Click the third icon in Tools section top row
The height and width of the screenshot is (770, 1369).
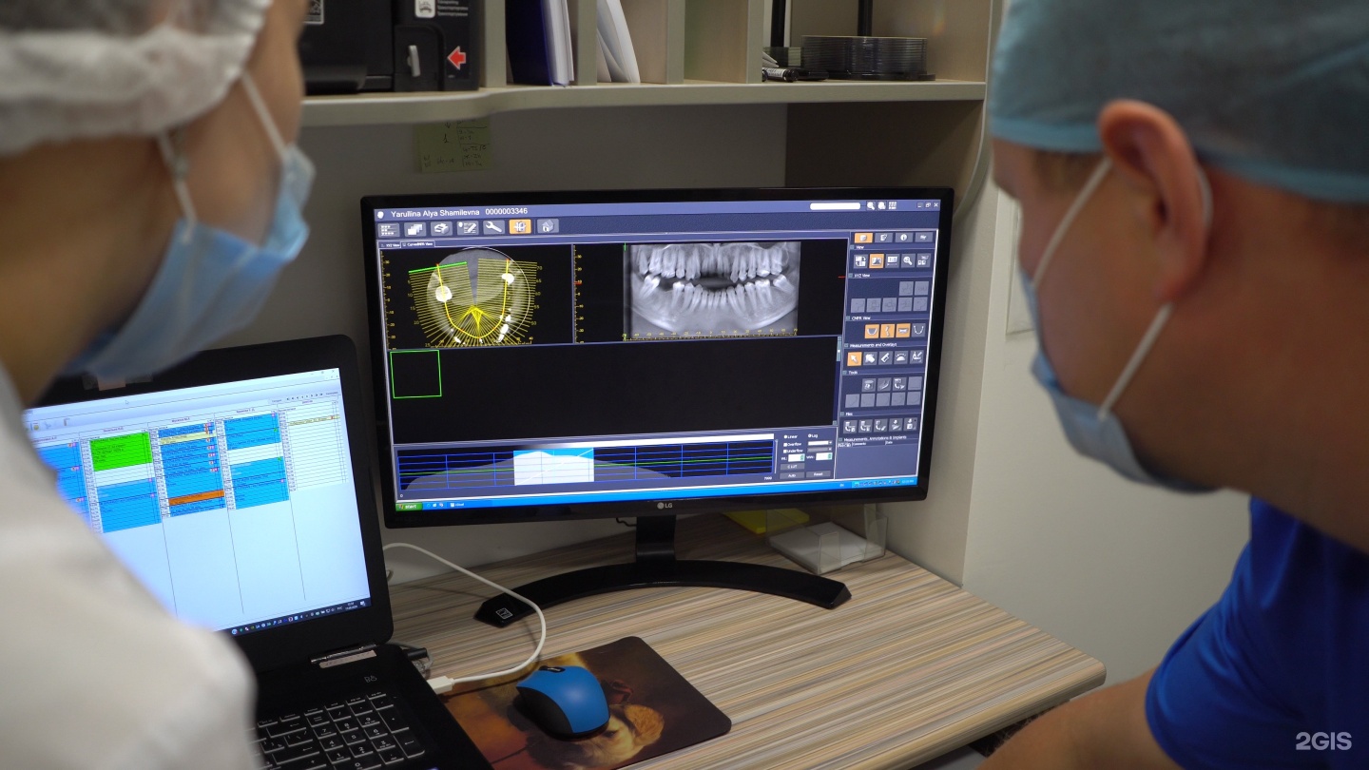point(899,384)
